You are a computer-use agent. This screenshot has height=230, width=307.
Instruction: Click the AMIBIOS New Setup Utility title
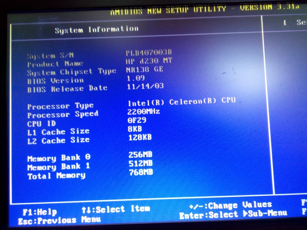[x=205, y=9]
